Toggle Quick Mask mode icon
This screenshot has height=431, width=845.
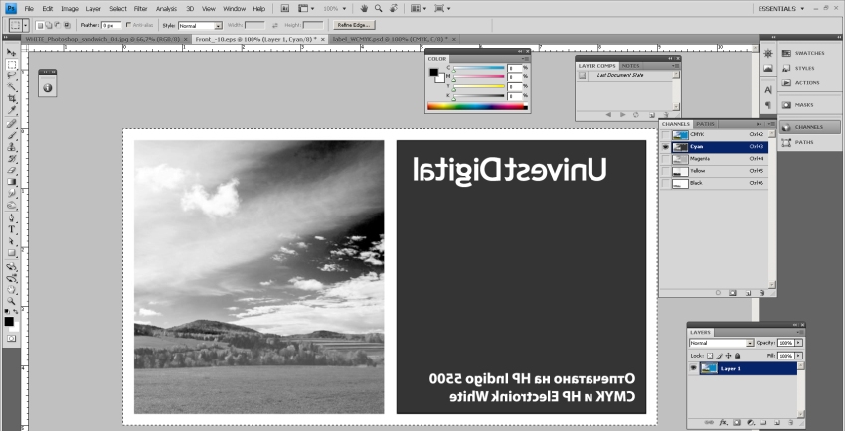(11, 339)
